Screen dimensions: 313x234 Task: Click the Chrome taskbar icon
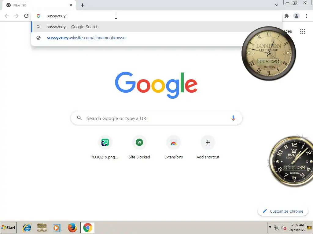pyautogui.click(x=88, y=227)
